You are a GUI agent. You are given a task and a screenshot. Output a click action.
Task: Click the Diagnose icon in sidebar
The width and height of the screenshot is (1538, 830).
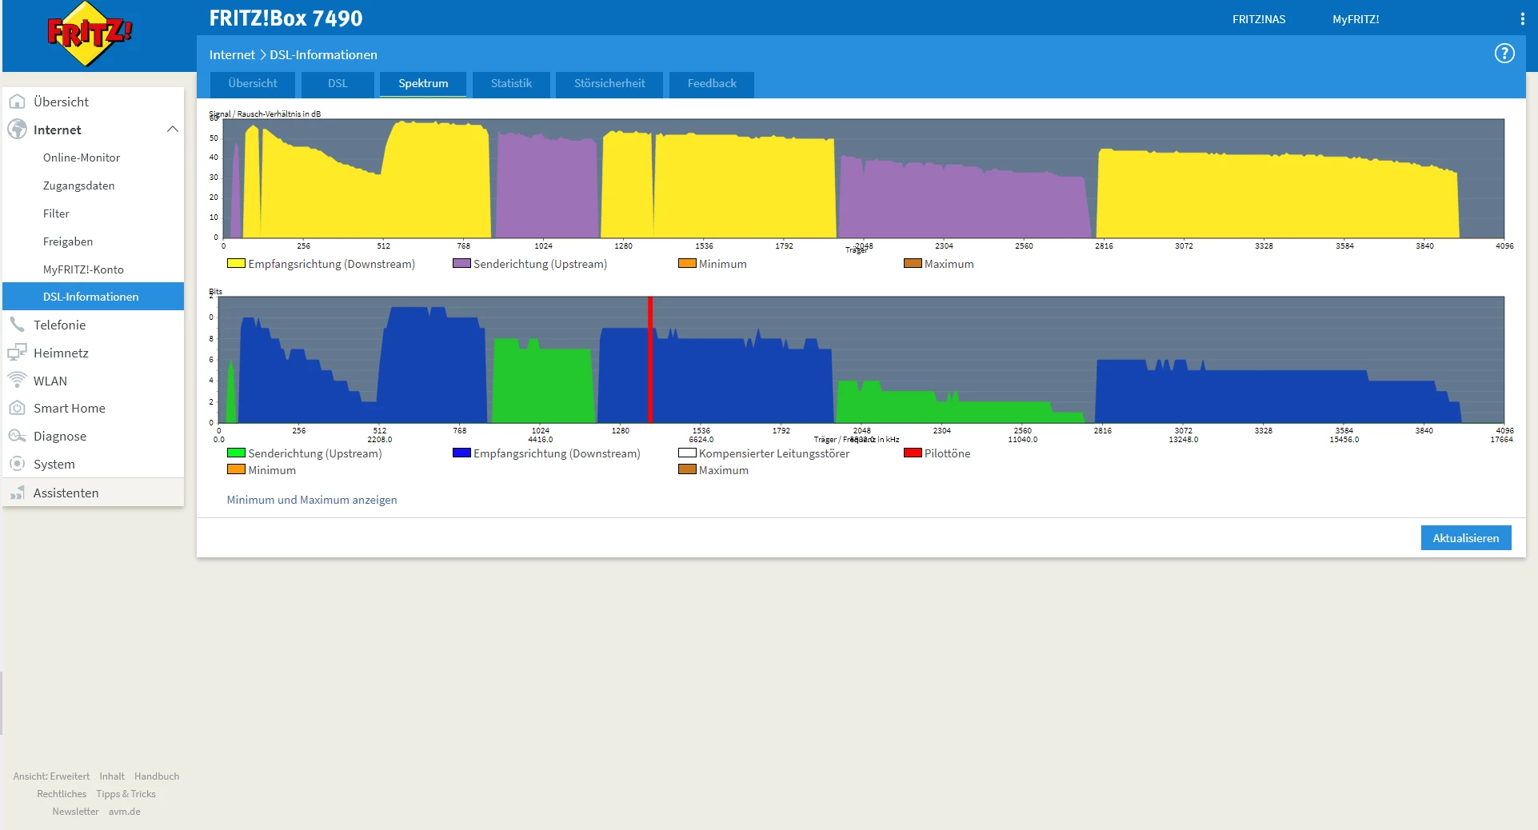17,436
